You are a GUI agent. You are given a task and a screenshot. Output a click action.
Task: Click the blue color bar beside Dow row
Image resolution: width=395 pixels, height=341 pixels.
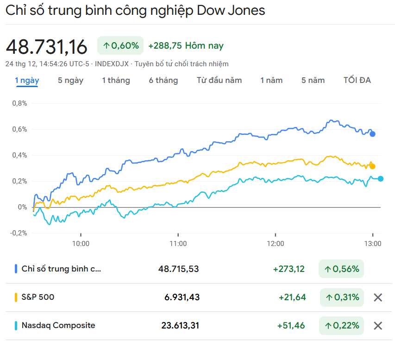coord(16,269)
